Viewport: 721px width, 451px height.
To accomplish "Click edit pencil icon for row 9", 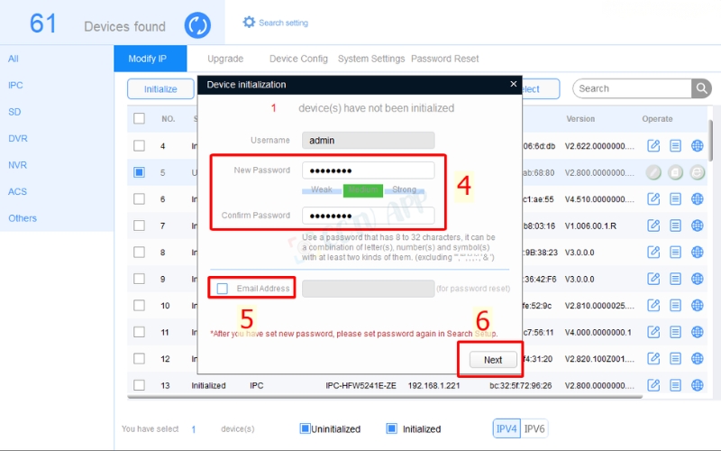I will click(x=653, y=279).
